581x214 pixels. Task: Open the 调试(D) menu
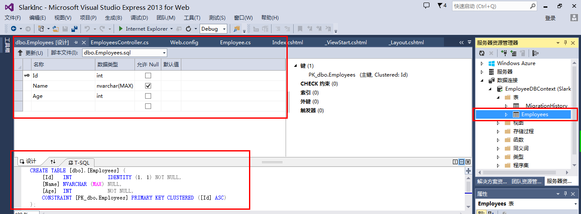point(139,18)
